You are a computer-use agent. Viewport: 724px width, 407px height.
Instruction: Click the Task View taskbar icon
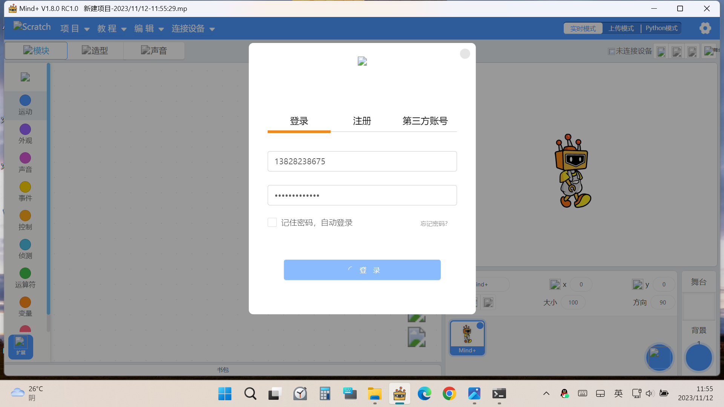(x=275, y=394)
